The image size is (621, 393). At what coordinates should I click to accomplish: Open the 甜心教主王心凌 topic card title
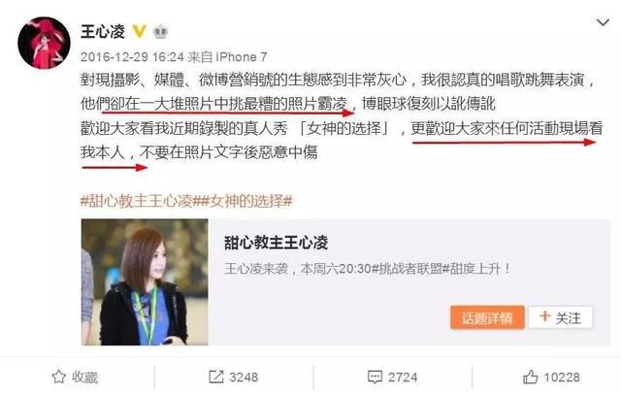pos(277,243)
